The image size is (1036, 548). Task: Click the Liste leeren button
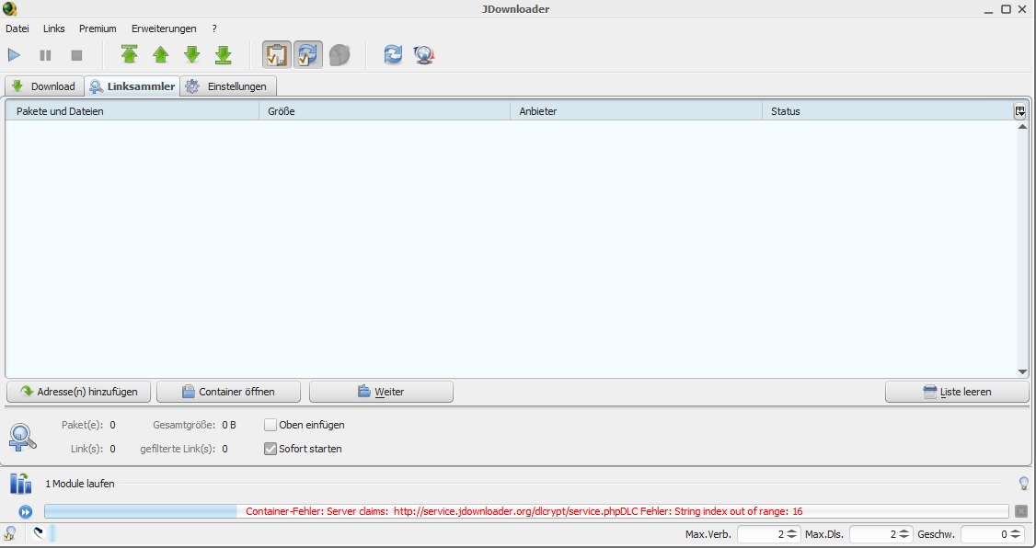pyautogui.click(x=957, y=392)
